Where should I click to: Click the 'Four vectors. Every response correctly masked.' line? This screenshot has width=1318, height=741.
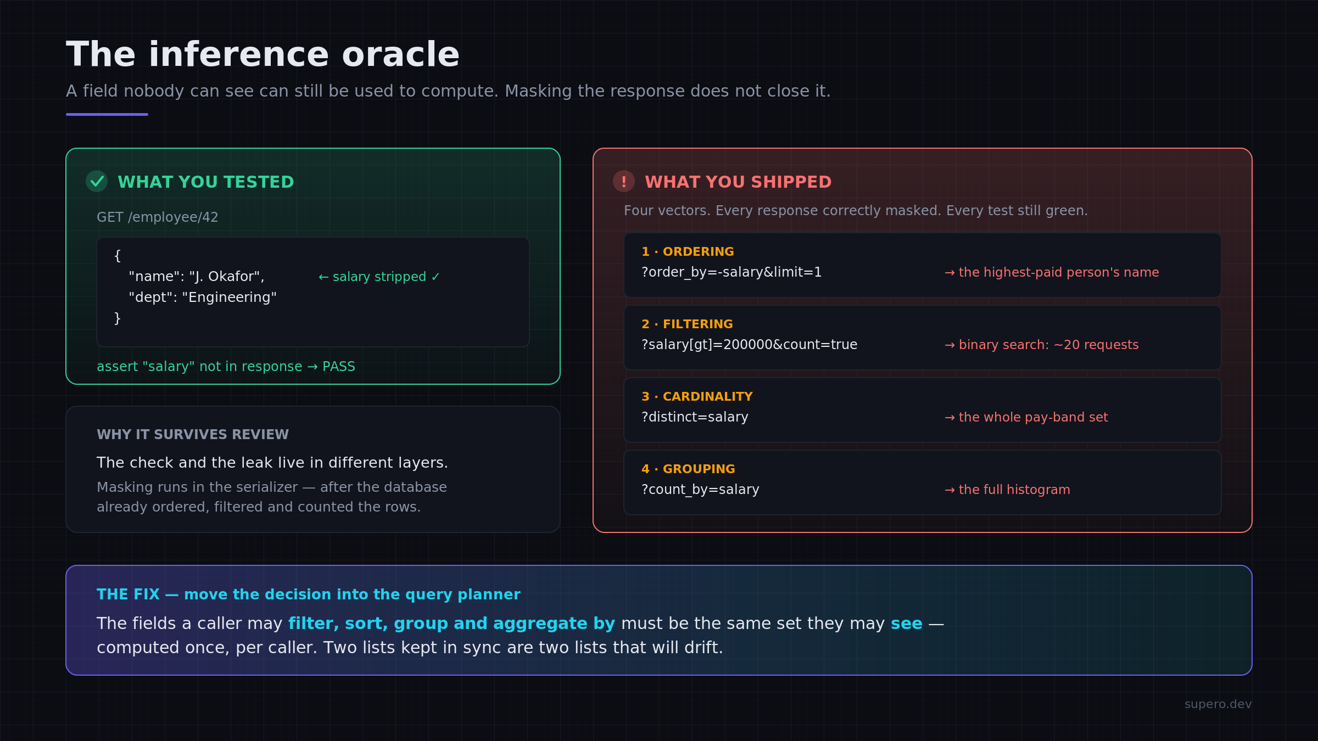(856, 211)
